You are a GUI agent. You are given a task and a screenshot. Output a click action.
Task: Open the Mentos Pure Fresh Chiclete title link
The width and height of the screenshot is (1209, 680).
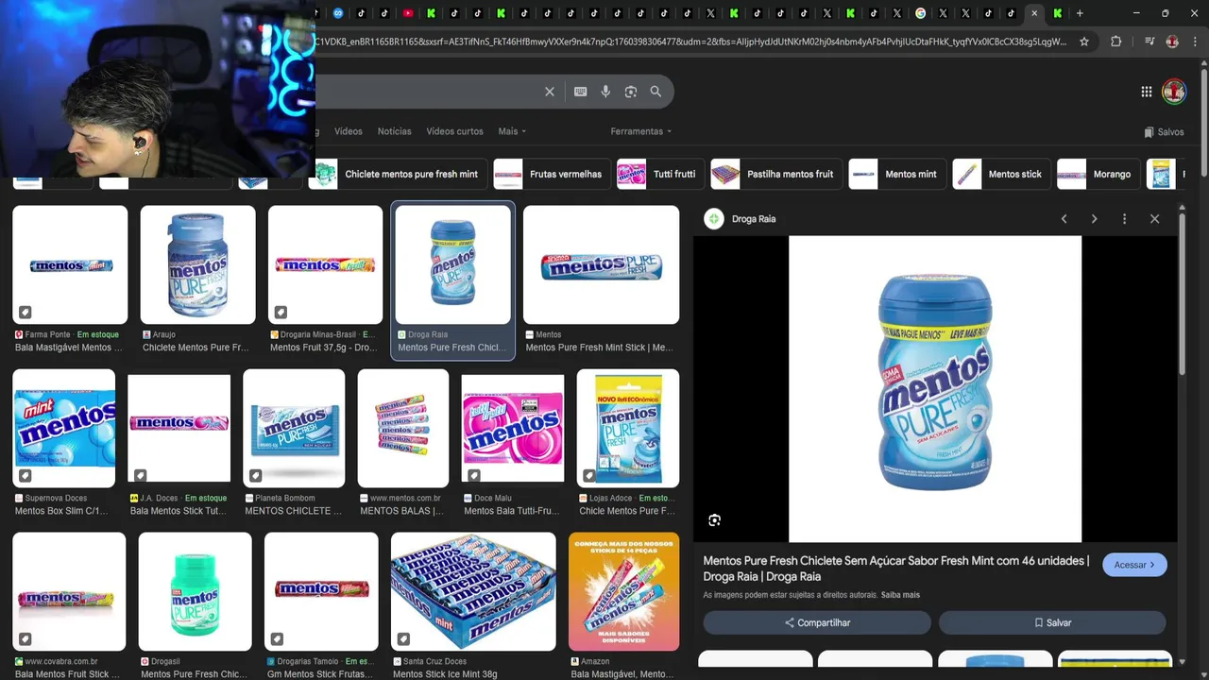tap(895, 569)
